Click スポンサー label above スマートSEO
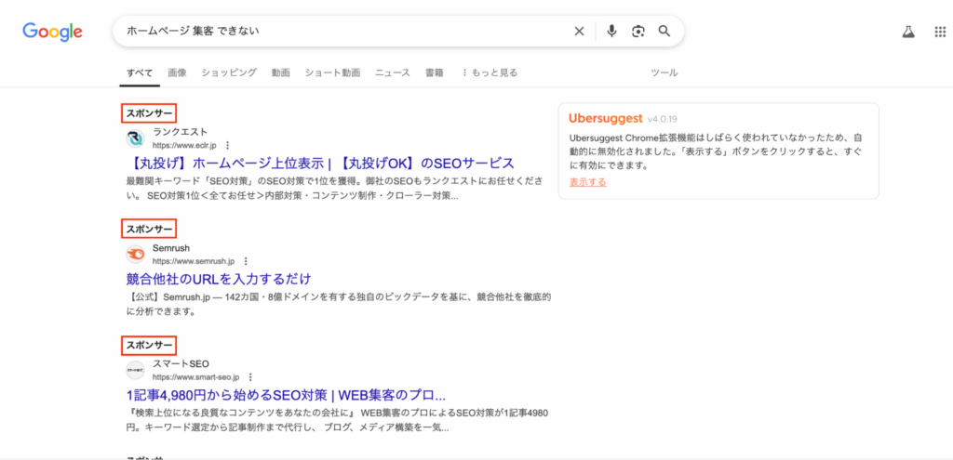Screen dimensions: 953x460 (150, 346)
